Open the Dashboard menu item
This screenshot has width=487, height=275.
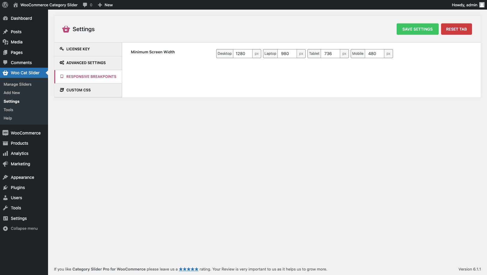pos(21,18)
